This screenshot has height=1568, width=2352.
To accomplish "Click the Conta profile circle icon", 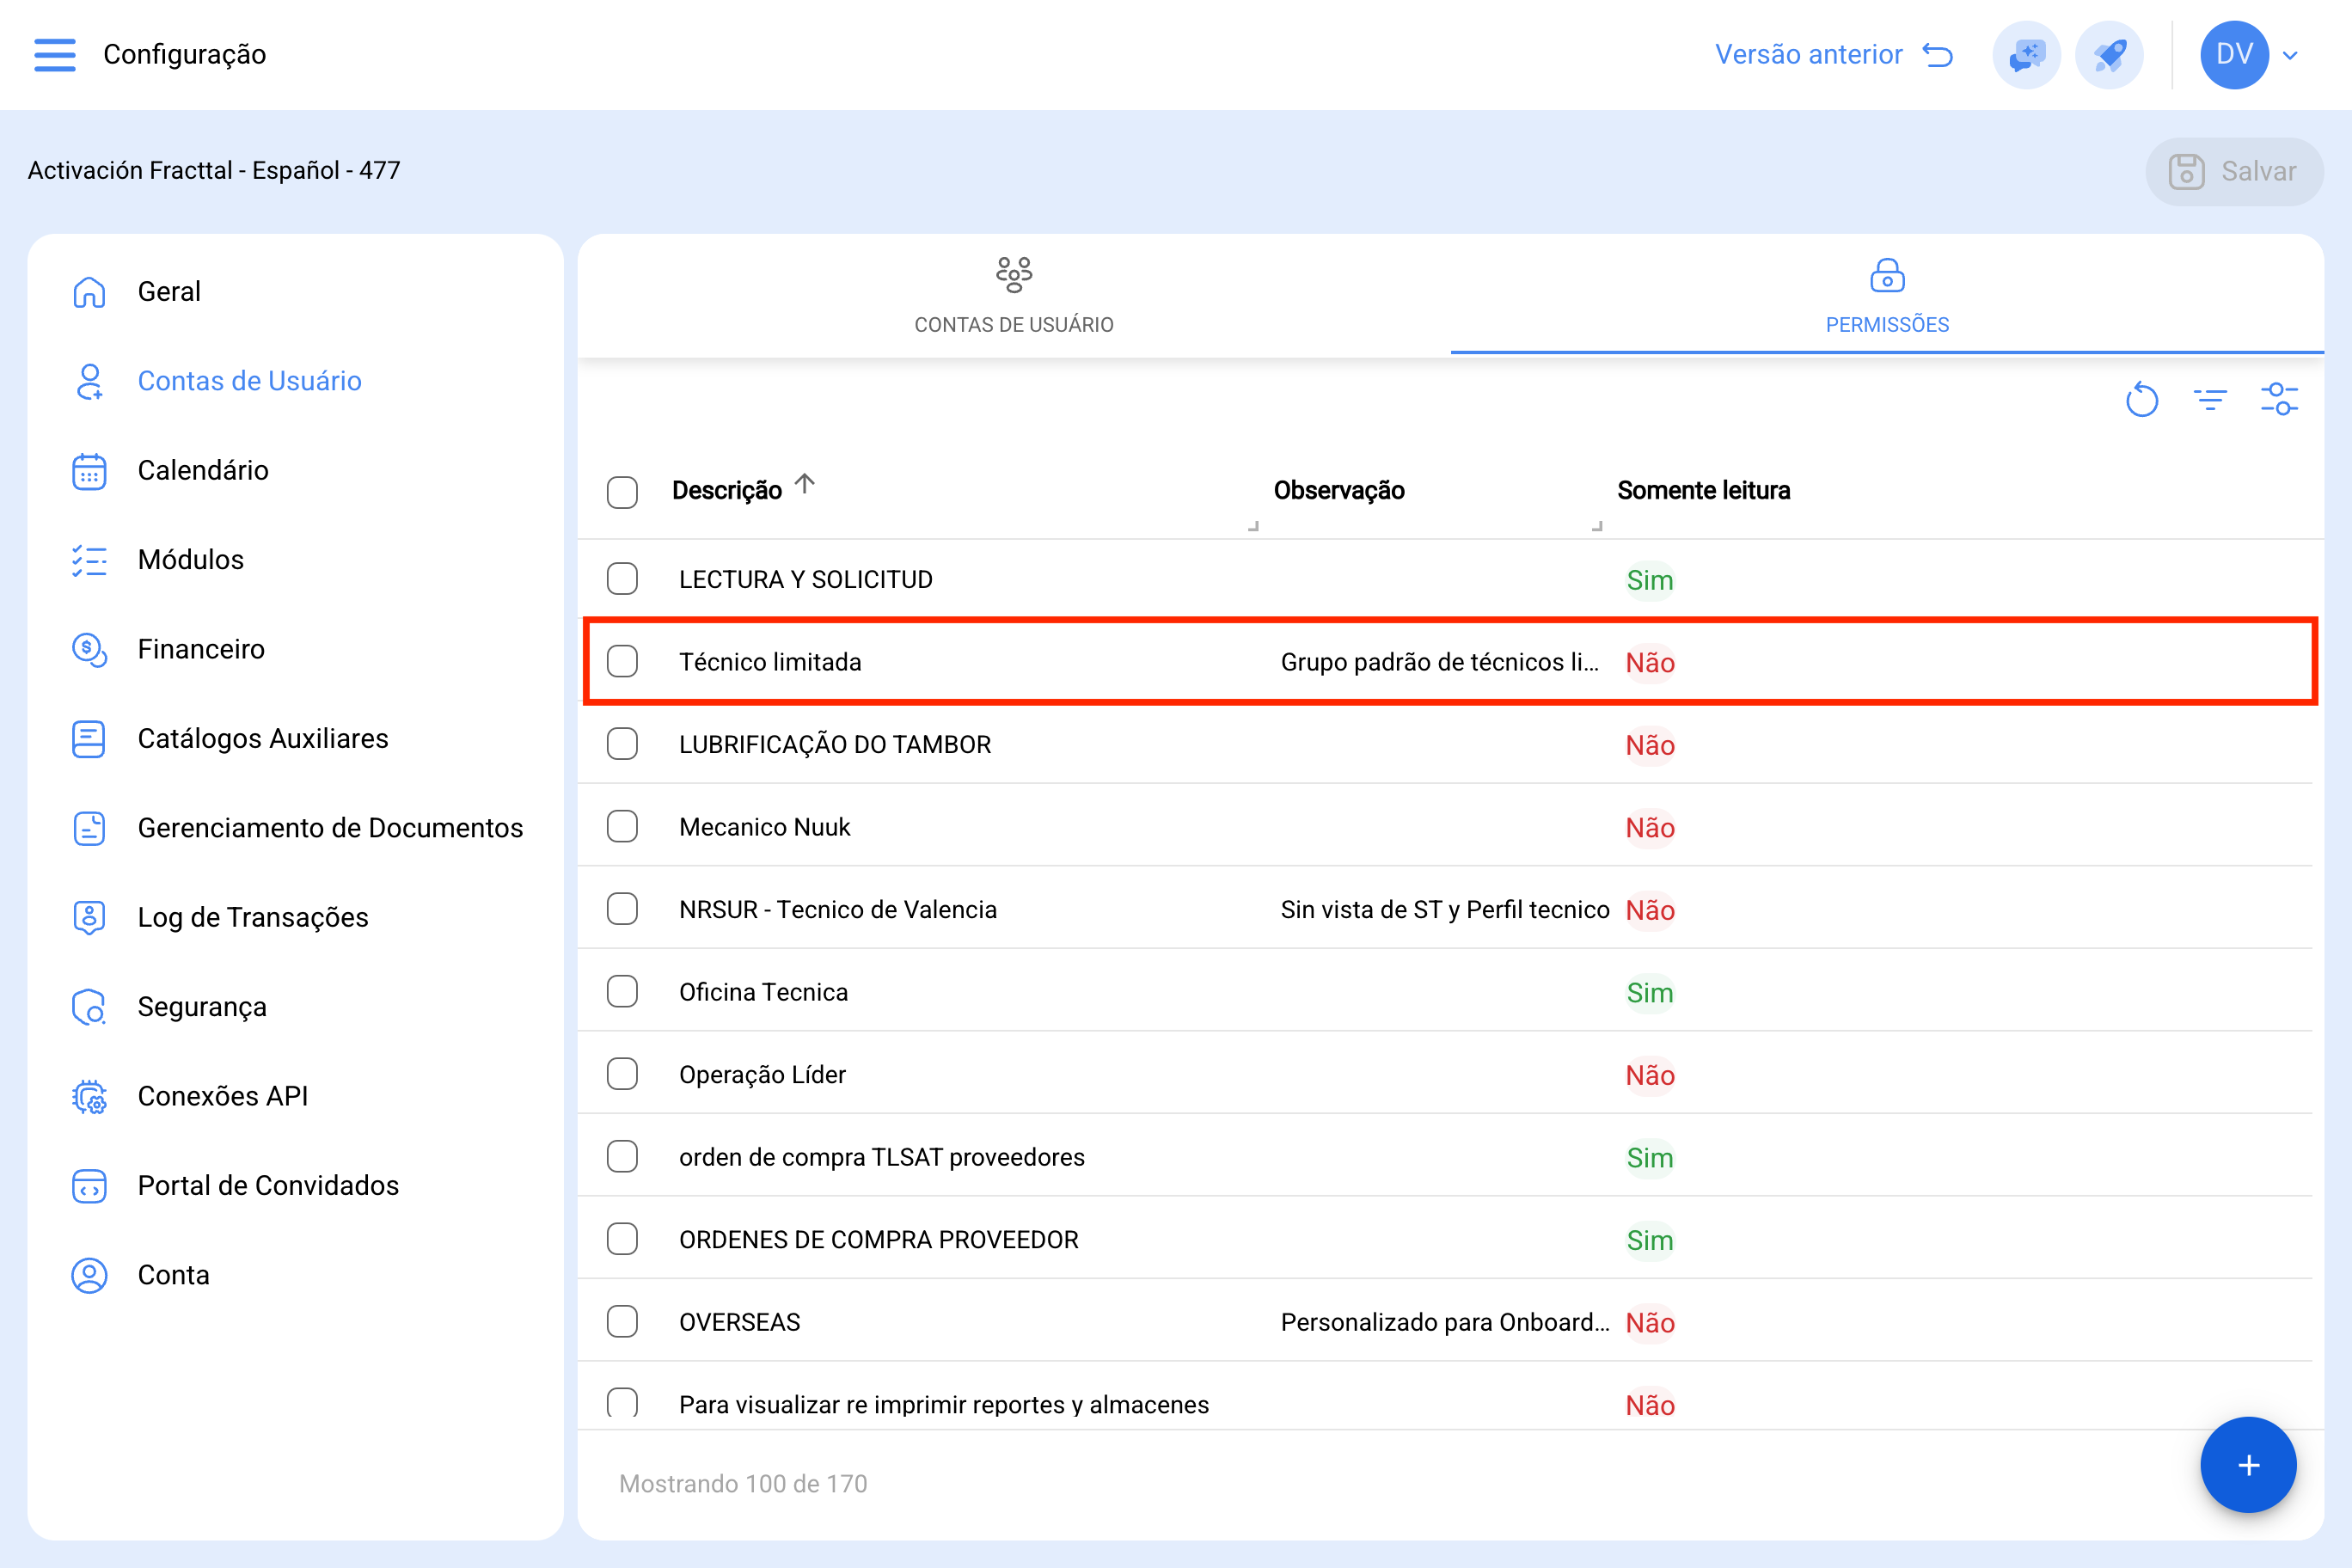I will coord(89,1275).
